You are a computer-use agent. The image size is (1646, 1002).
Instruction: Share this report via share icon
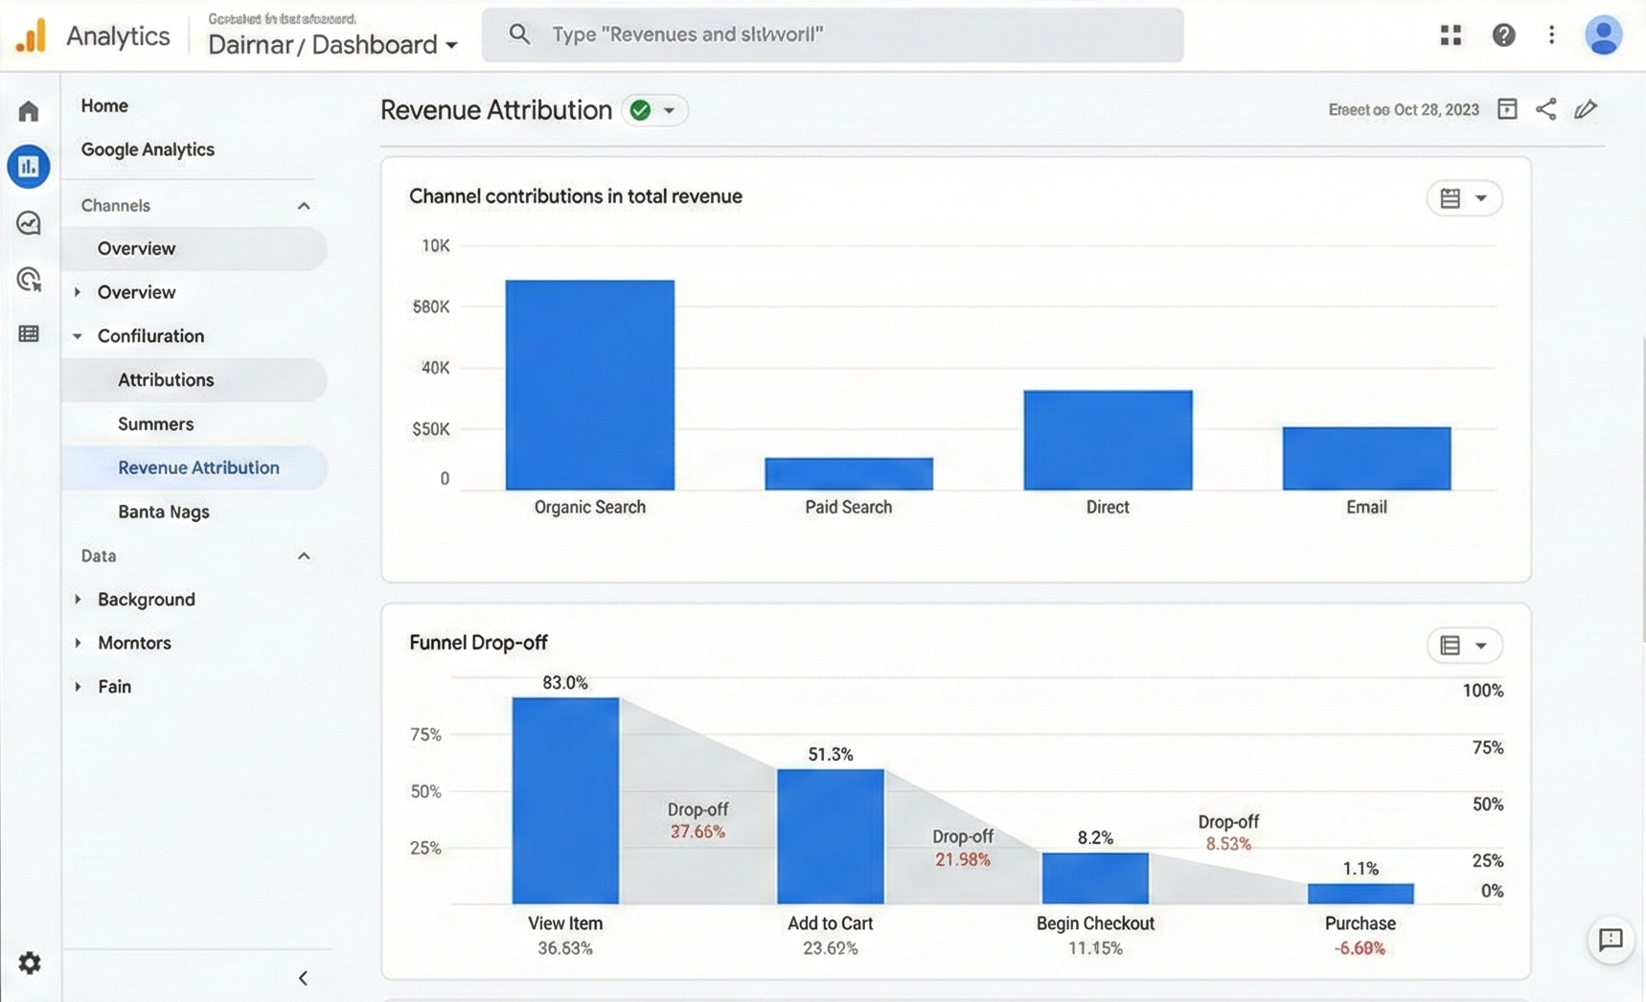(1545, 109)
